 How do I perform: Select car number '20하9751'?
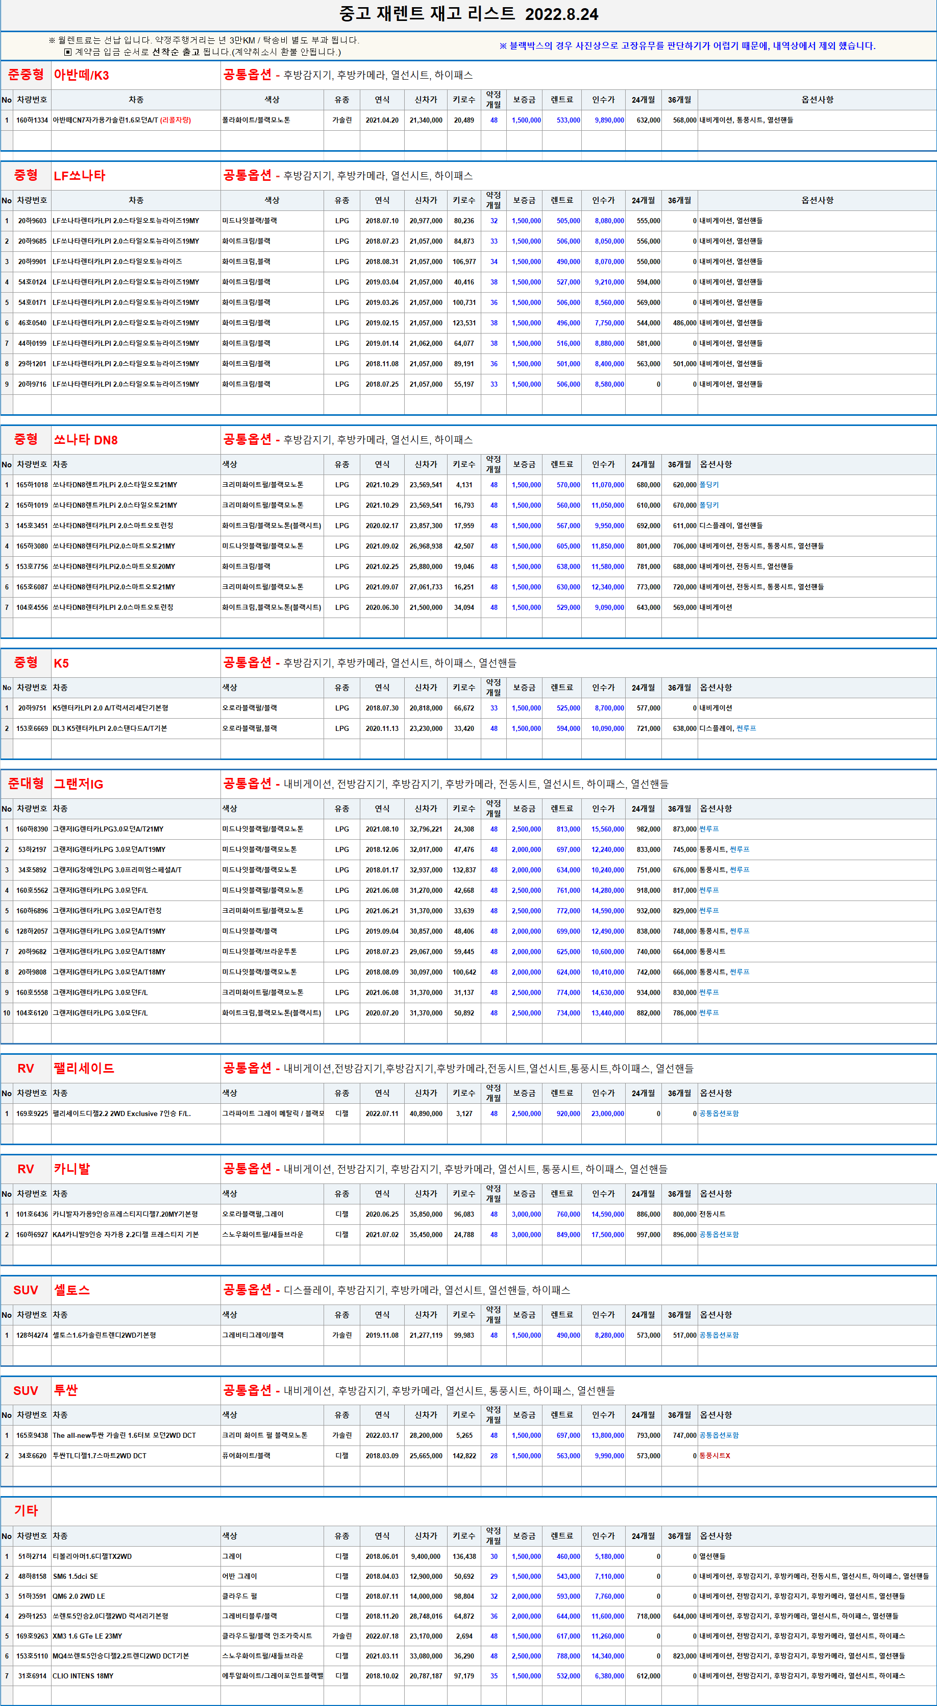(x=32, y=708)
